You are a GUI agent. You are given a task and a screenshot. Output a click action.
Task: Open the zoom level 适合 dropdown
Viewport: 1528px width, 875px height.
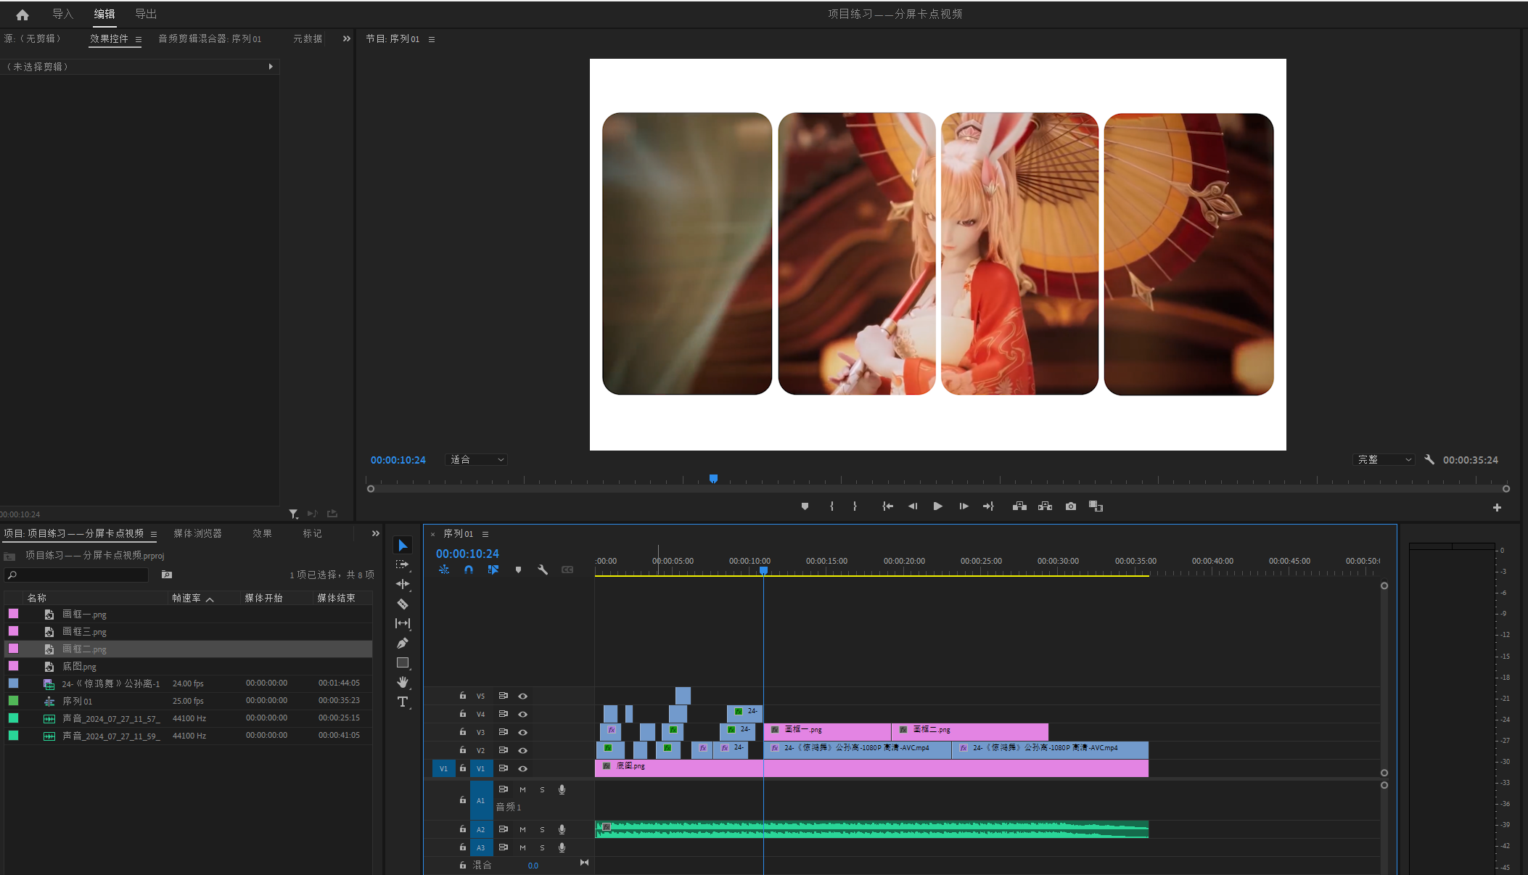tap(476, 460)
